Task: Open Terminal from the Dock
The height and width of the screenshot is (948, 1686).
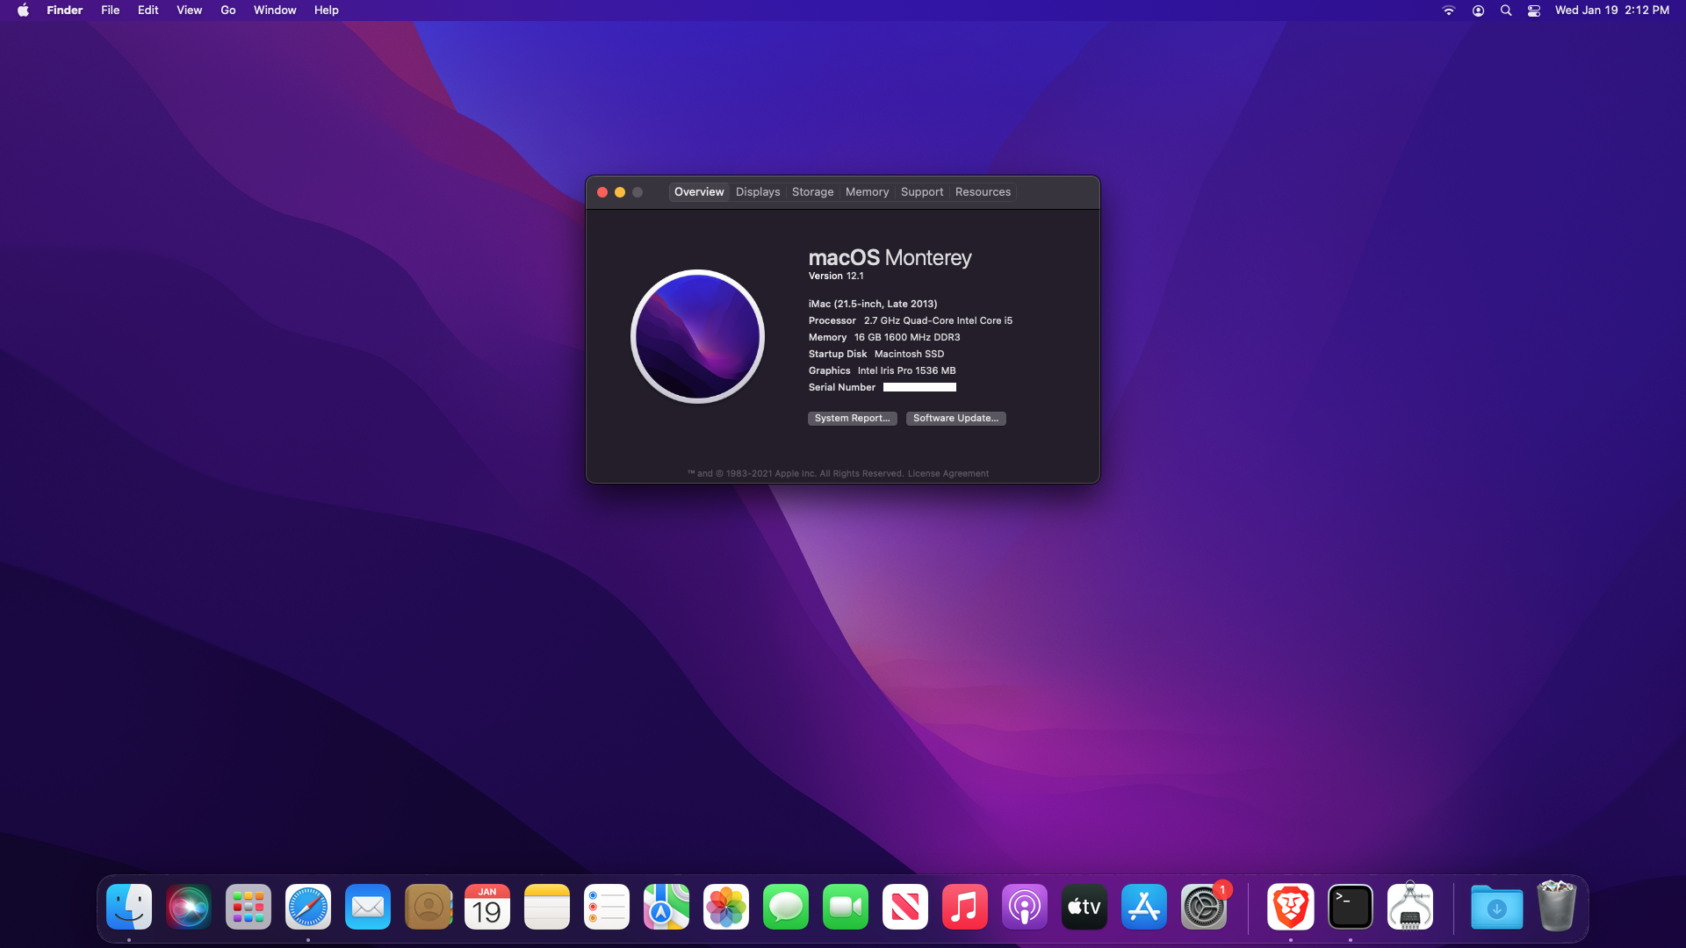Action: tap(1351, 907)
